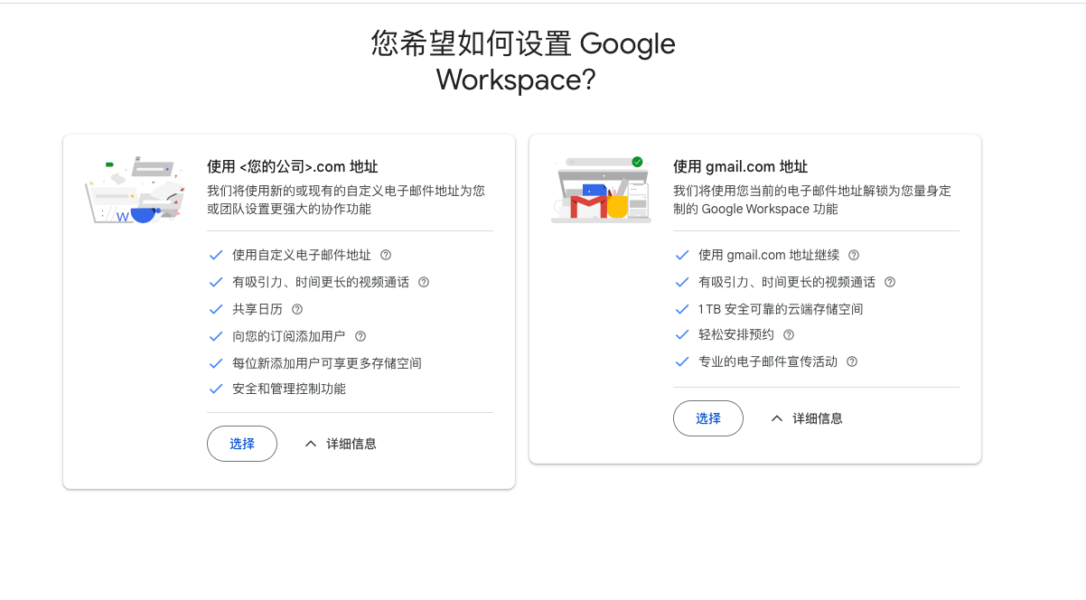Click help icon beside video call feature in company card

click(424, 282)
